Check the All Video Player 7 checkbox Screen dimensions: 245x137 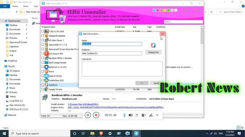coord(42,40)
